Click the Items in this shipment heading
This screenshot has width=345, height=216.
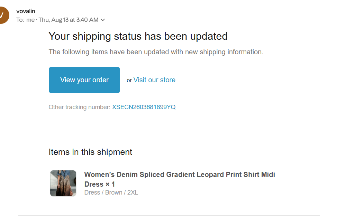click(90, 152)
